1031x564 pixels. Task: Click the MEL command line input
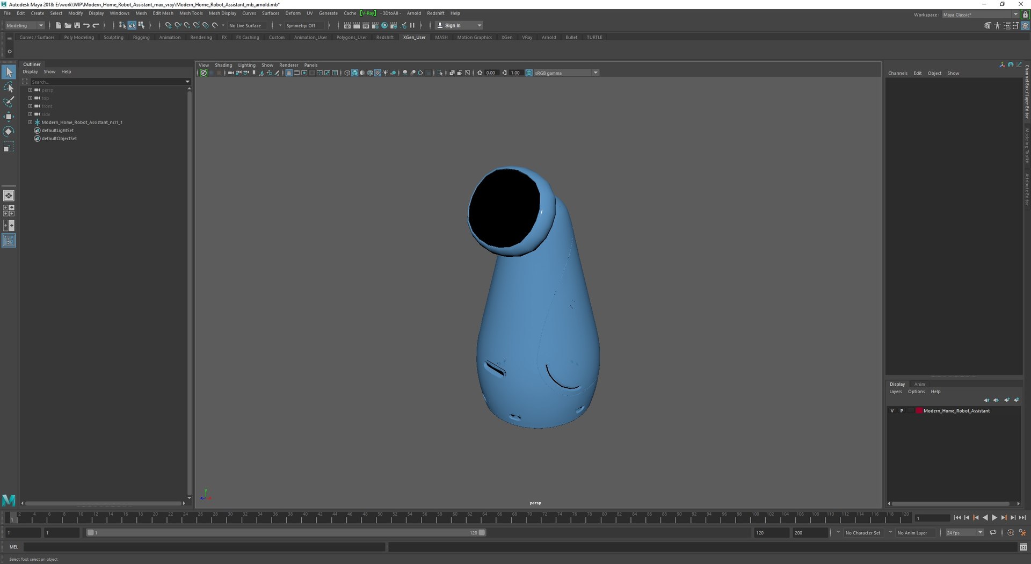point(204,547)
